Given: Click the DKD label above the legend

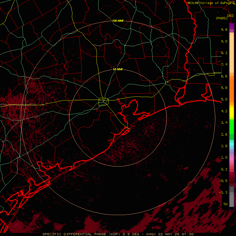Looking at the screenshot, I should (230, 15).
